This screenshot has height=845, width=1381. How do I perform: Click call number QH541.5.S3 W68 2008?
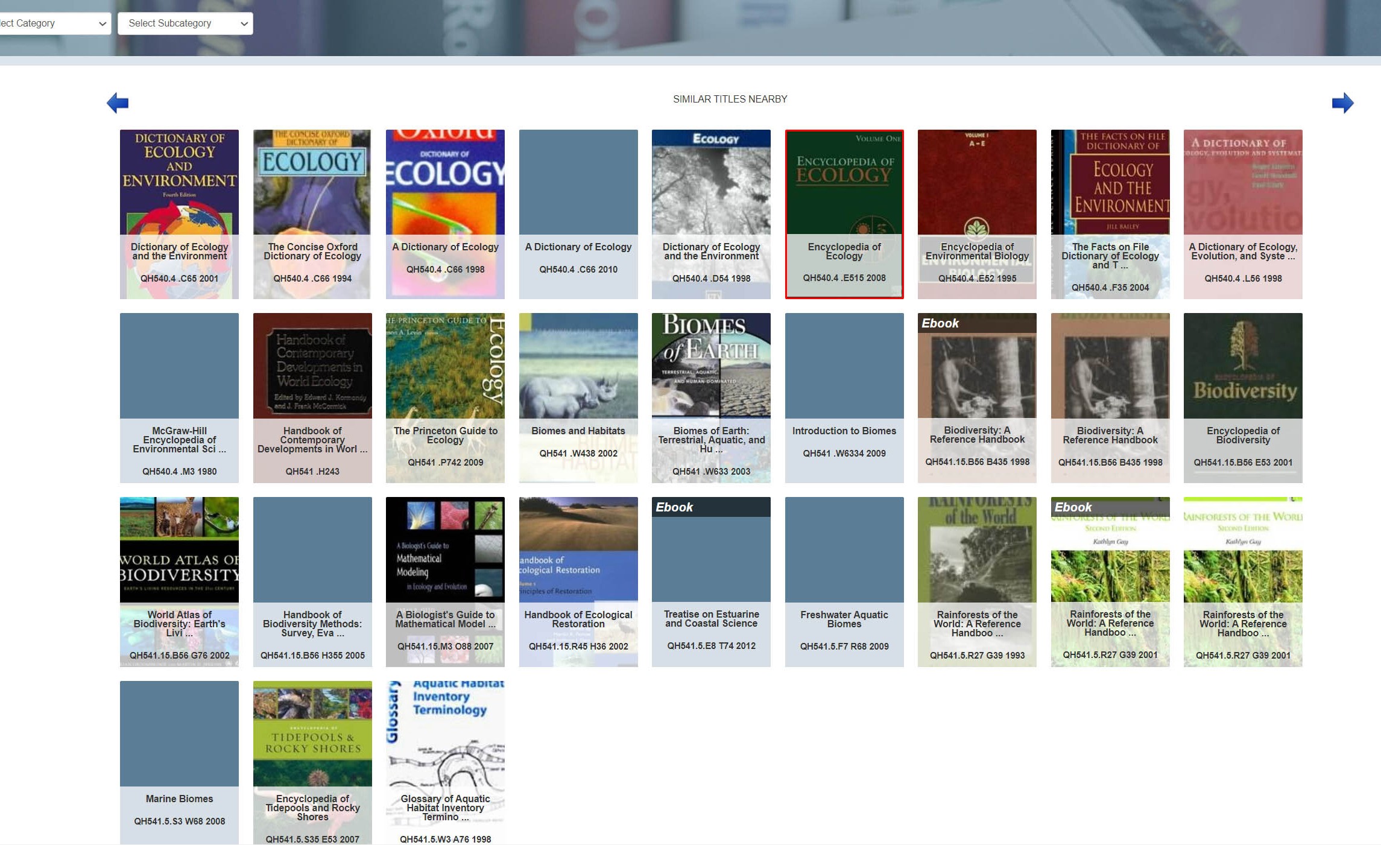point(179,821)
